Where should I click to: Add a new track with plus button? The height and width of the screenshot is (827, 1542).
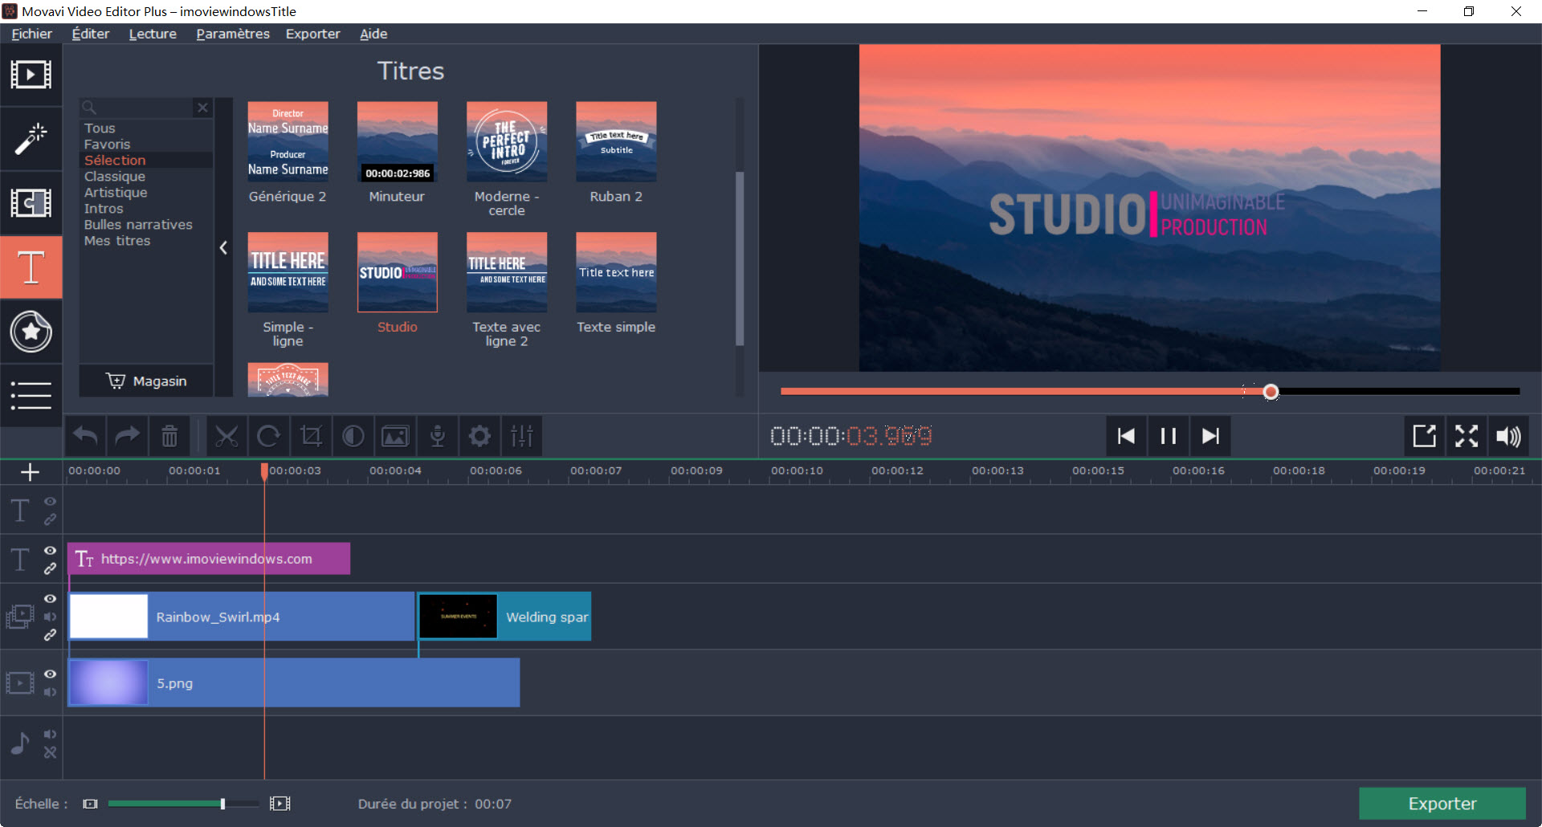pyautogui.click(x=30, y=472)
